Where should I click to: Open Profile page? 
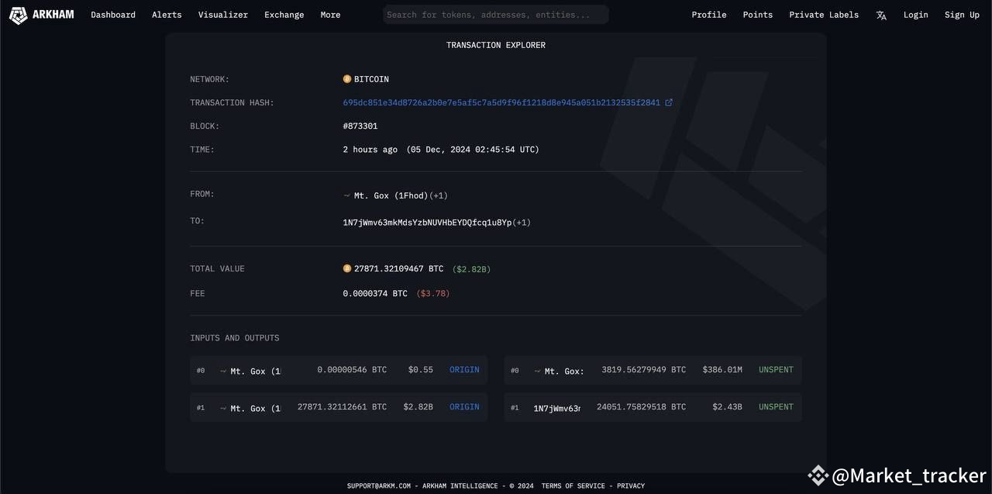(x=709, y=15)
